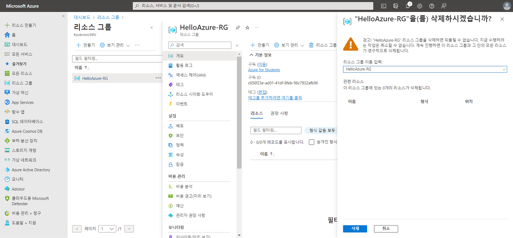
Task: Click the resource menu scrollbar
Action: pos(239,112)
